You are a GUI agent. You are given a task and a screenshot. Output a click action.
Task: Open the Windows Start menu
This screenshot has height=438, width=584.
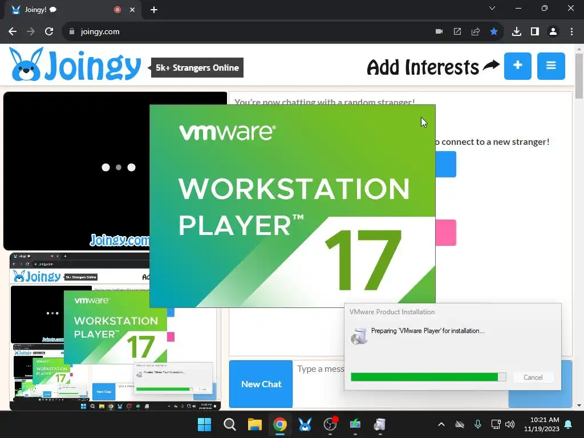click(205, 424)
